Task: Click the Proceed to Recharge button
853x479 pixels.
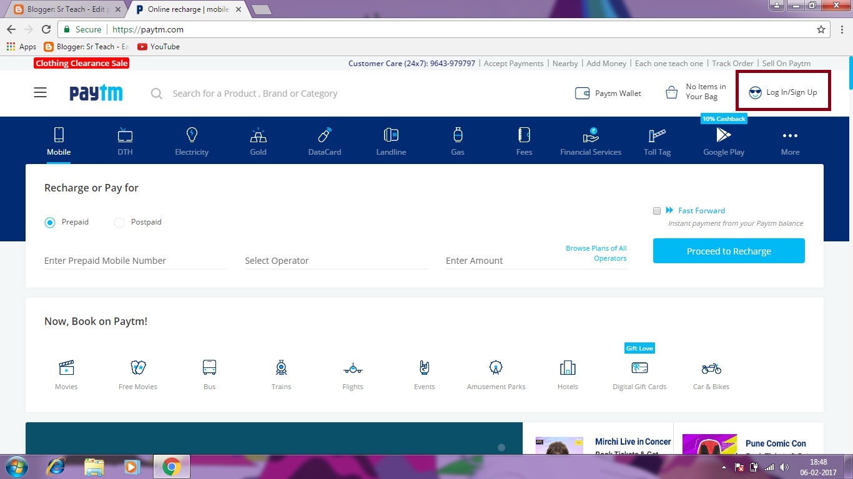Action: 728,251
